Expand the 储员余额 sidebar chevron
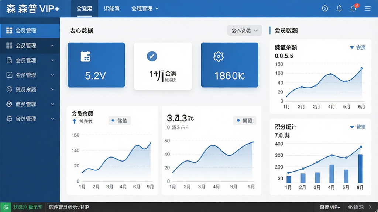This screenshot has width=378, height=212. pyautogui.click(x=52, y=89)
